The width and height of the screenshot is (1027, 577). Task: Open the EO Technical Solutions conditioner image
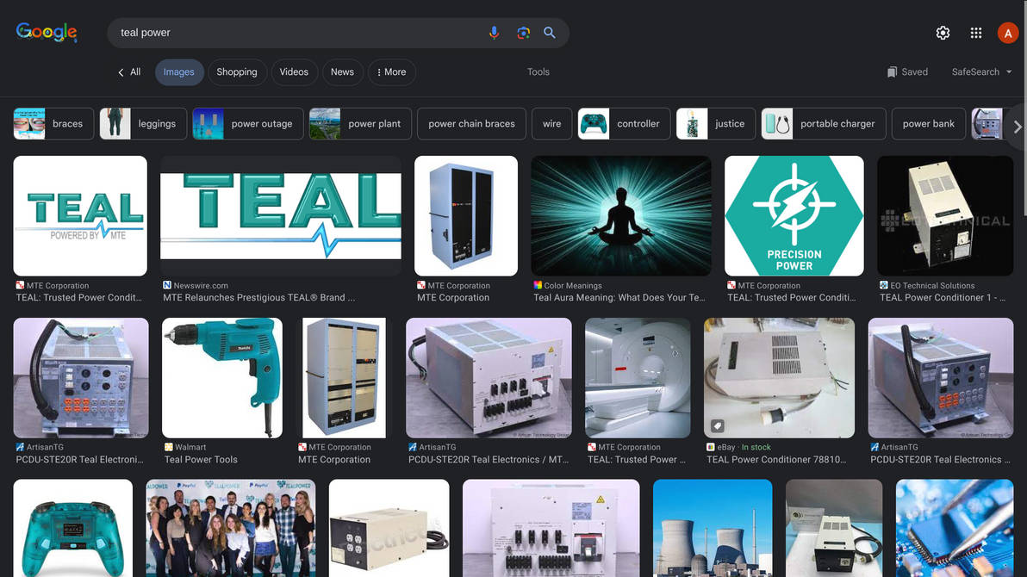[x=945, y=215]
